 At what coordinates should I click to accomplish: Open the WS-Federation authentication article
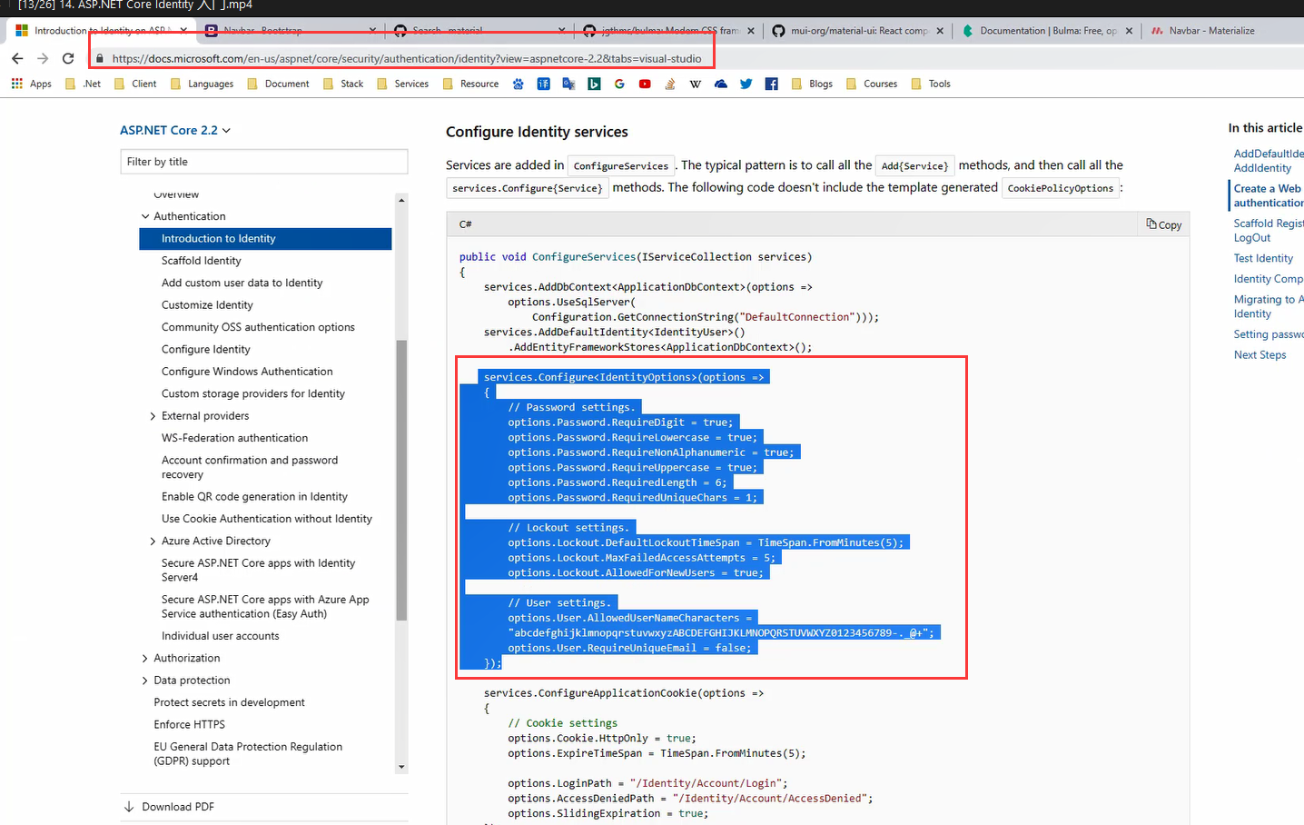click(x=234, y=438)
